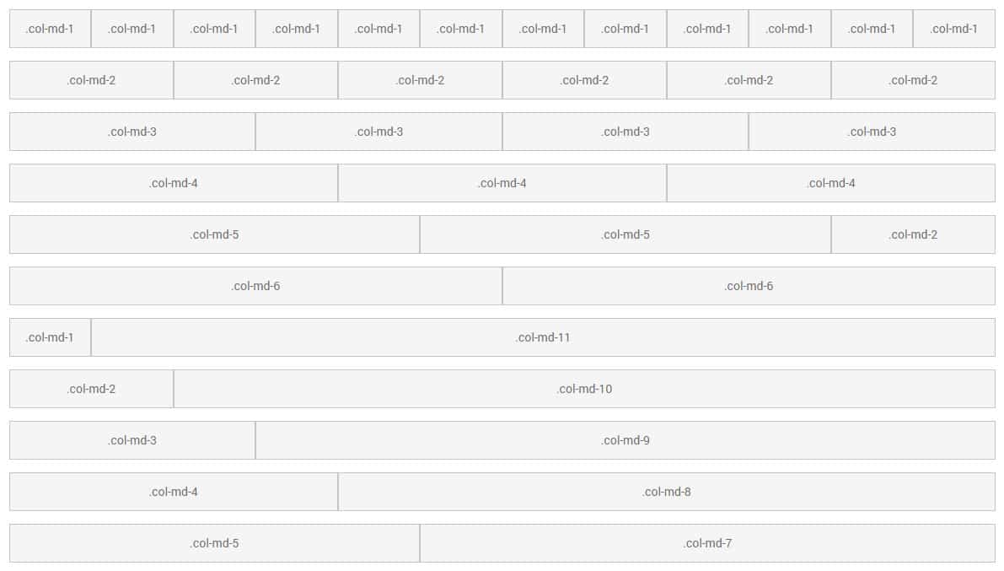The width and height of the screenshot is (1004, 571).
Task: Select the left .col-md-6 cell
Action: click(x=255, y=286)
